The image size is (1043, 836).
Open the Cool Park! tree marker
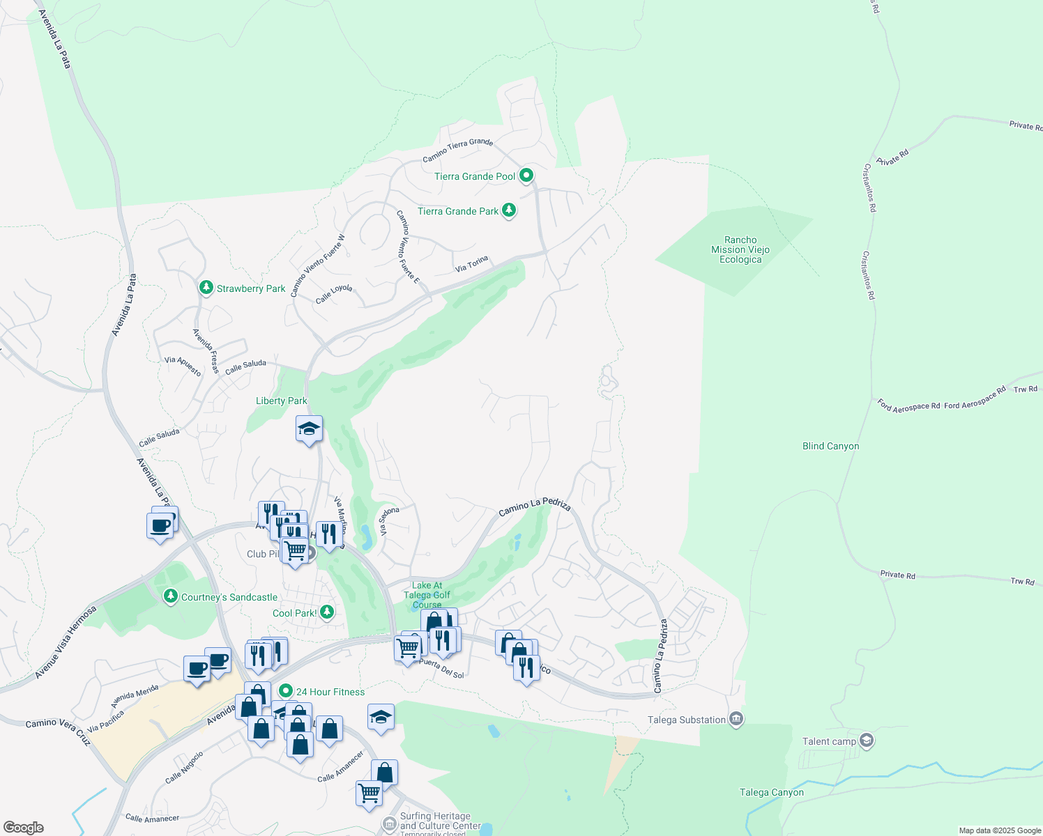pyautogui.click(x=326, y=612)
